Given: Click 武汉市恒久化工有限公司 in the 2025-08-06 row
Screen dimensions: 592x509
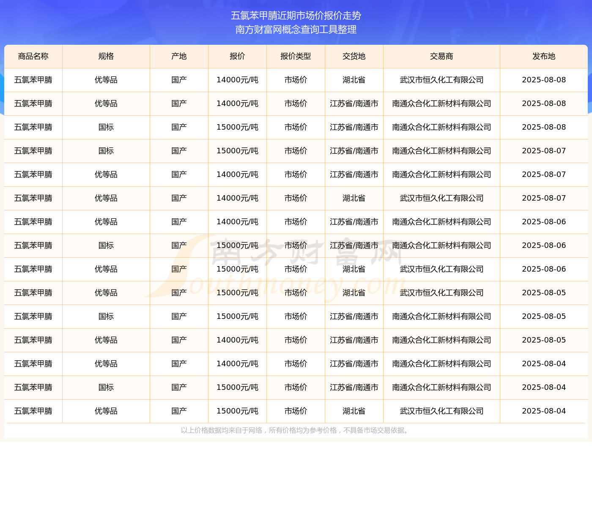Looking at the screenshot, I should coord(441,269).
